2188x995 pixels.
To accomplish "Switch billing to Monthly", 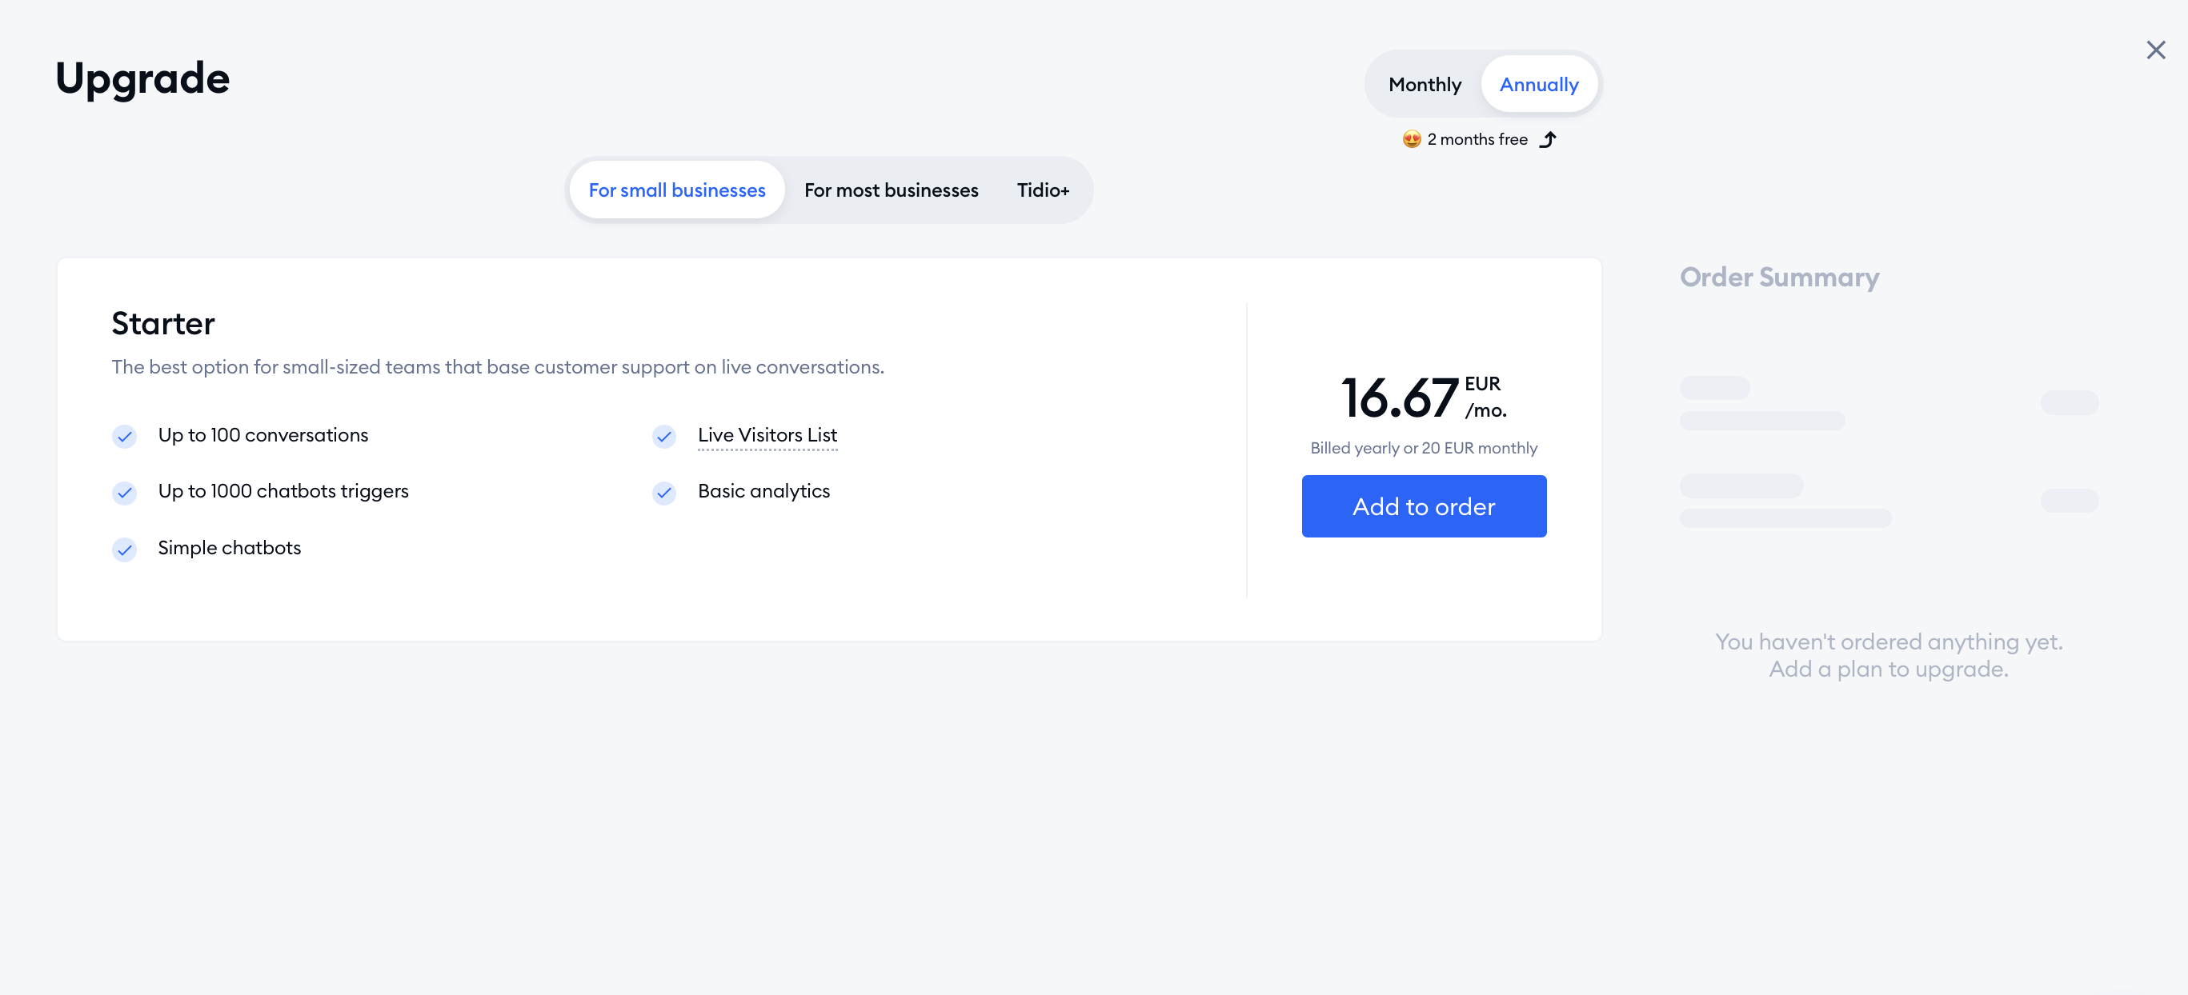I will point(1425,84).
